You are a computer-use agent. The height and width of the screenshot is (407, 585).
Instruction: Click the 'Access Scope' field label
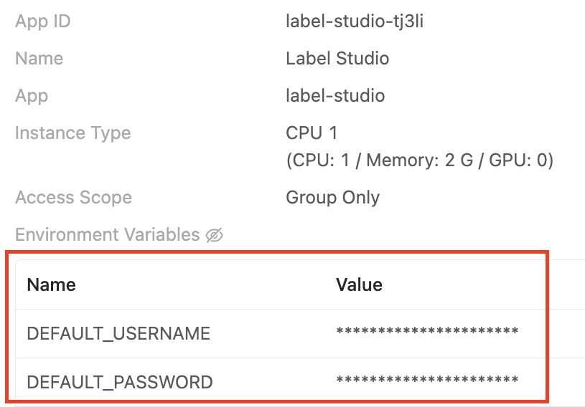tap(73, 197)
